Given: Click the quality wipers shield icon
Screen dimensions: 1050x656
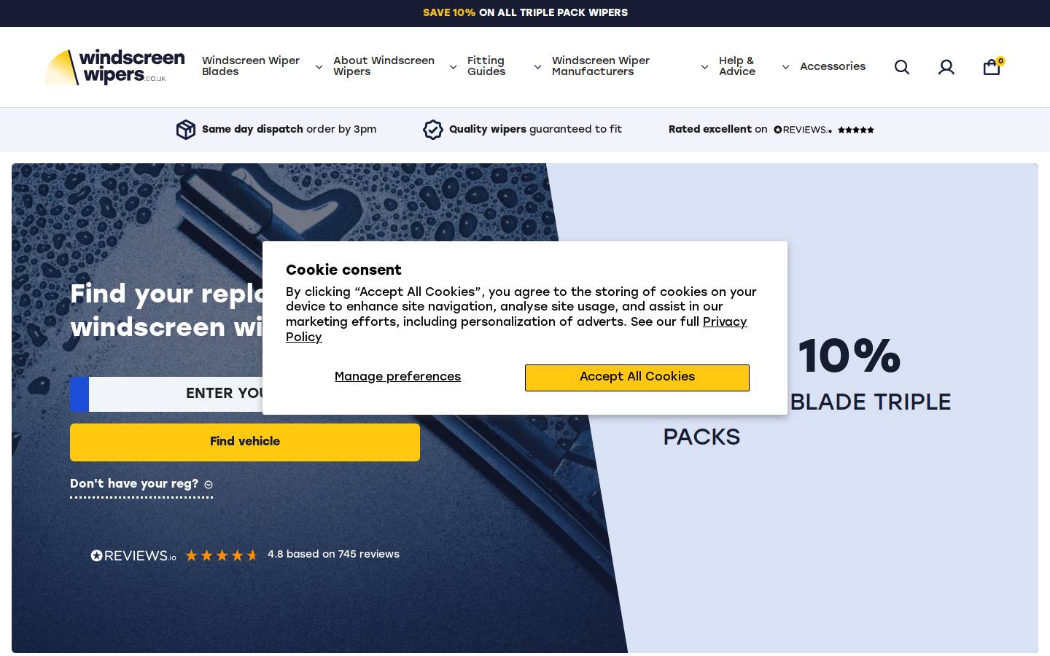Looking at the screenshot, I should coord(433,130).
